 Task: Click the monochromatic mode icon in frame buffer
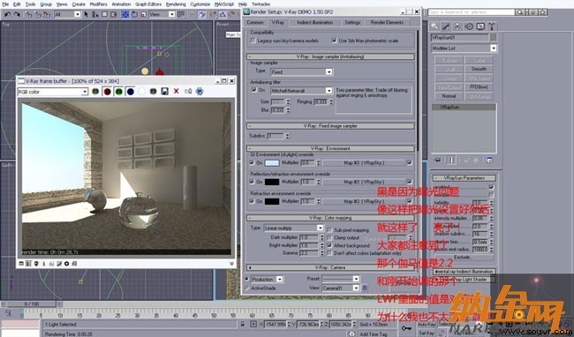tap(153, 92)
